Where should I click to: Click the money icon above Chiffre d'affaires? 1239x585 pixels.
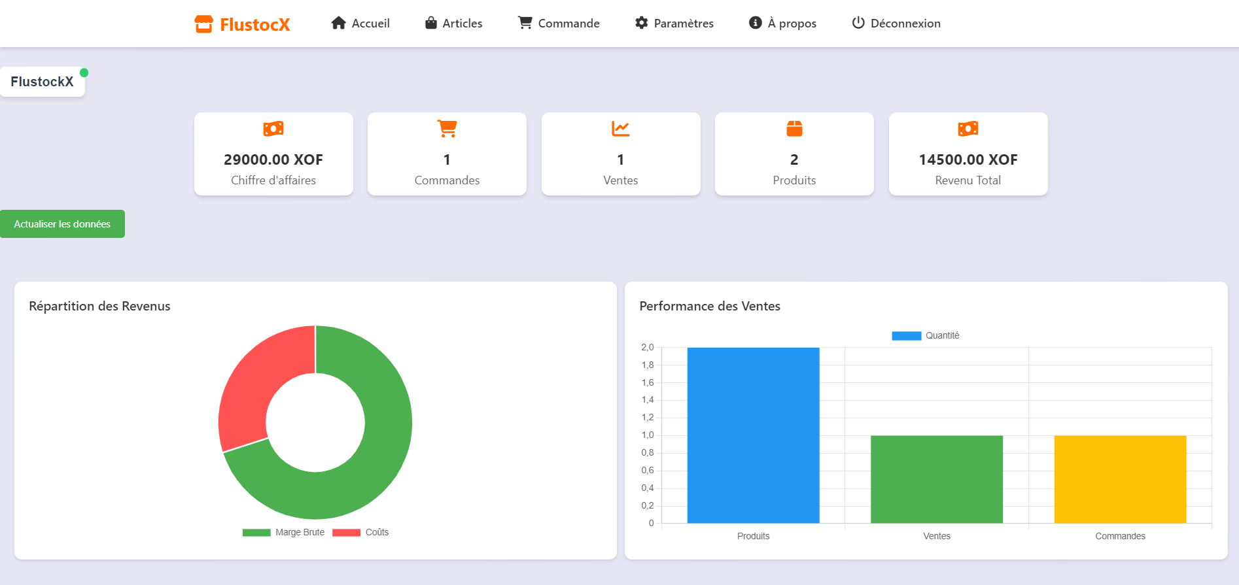click(273, 129)
